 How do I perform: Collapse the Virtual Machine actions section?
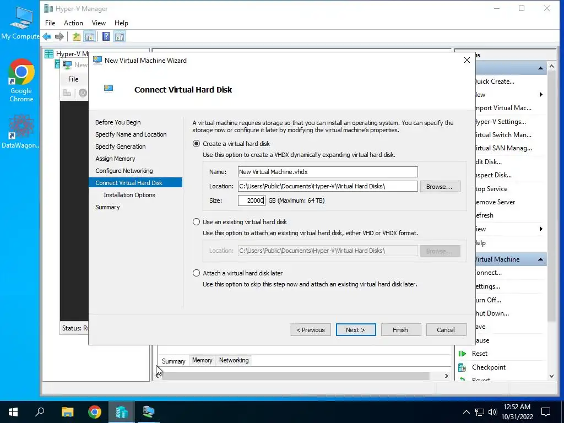541,259
